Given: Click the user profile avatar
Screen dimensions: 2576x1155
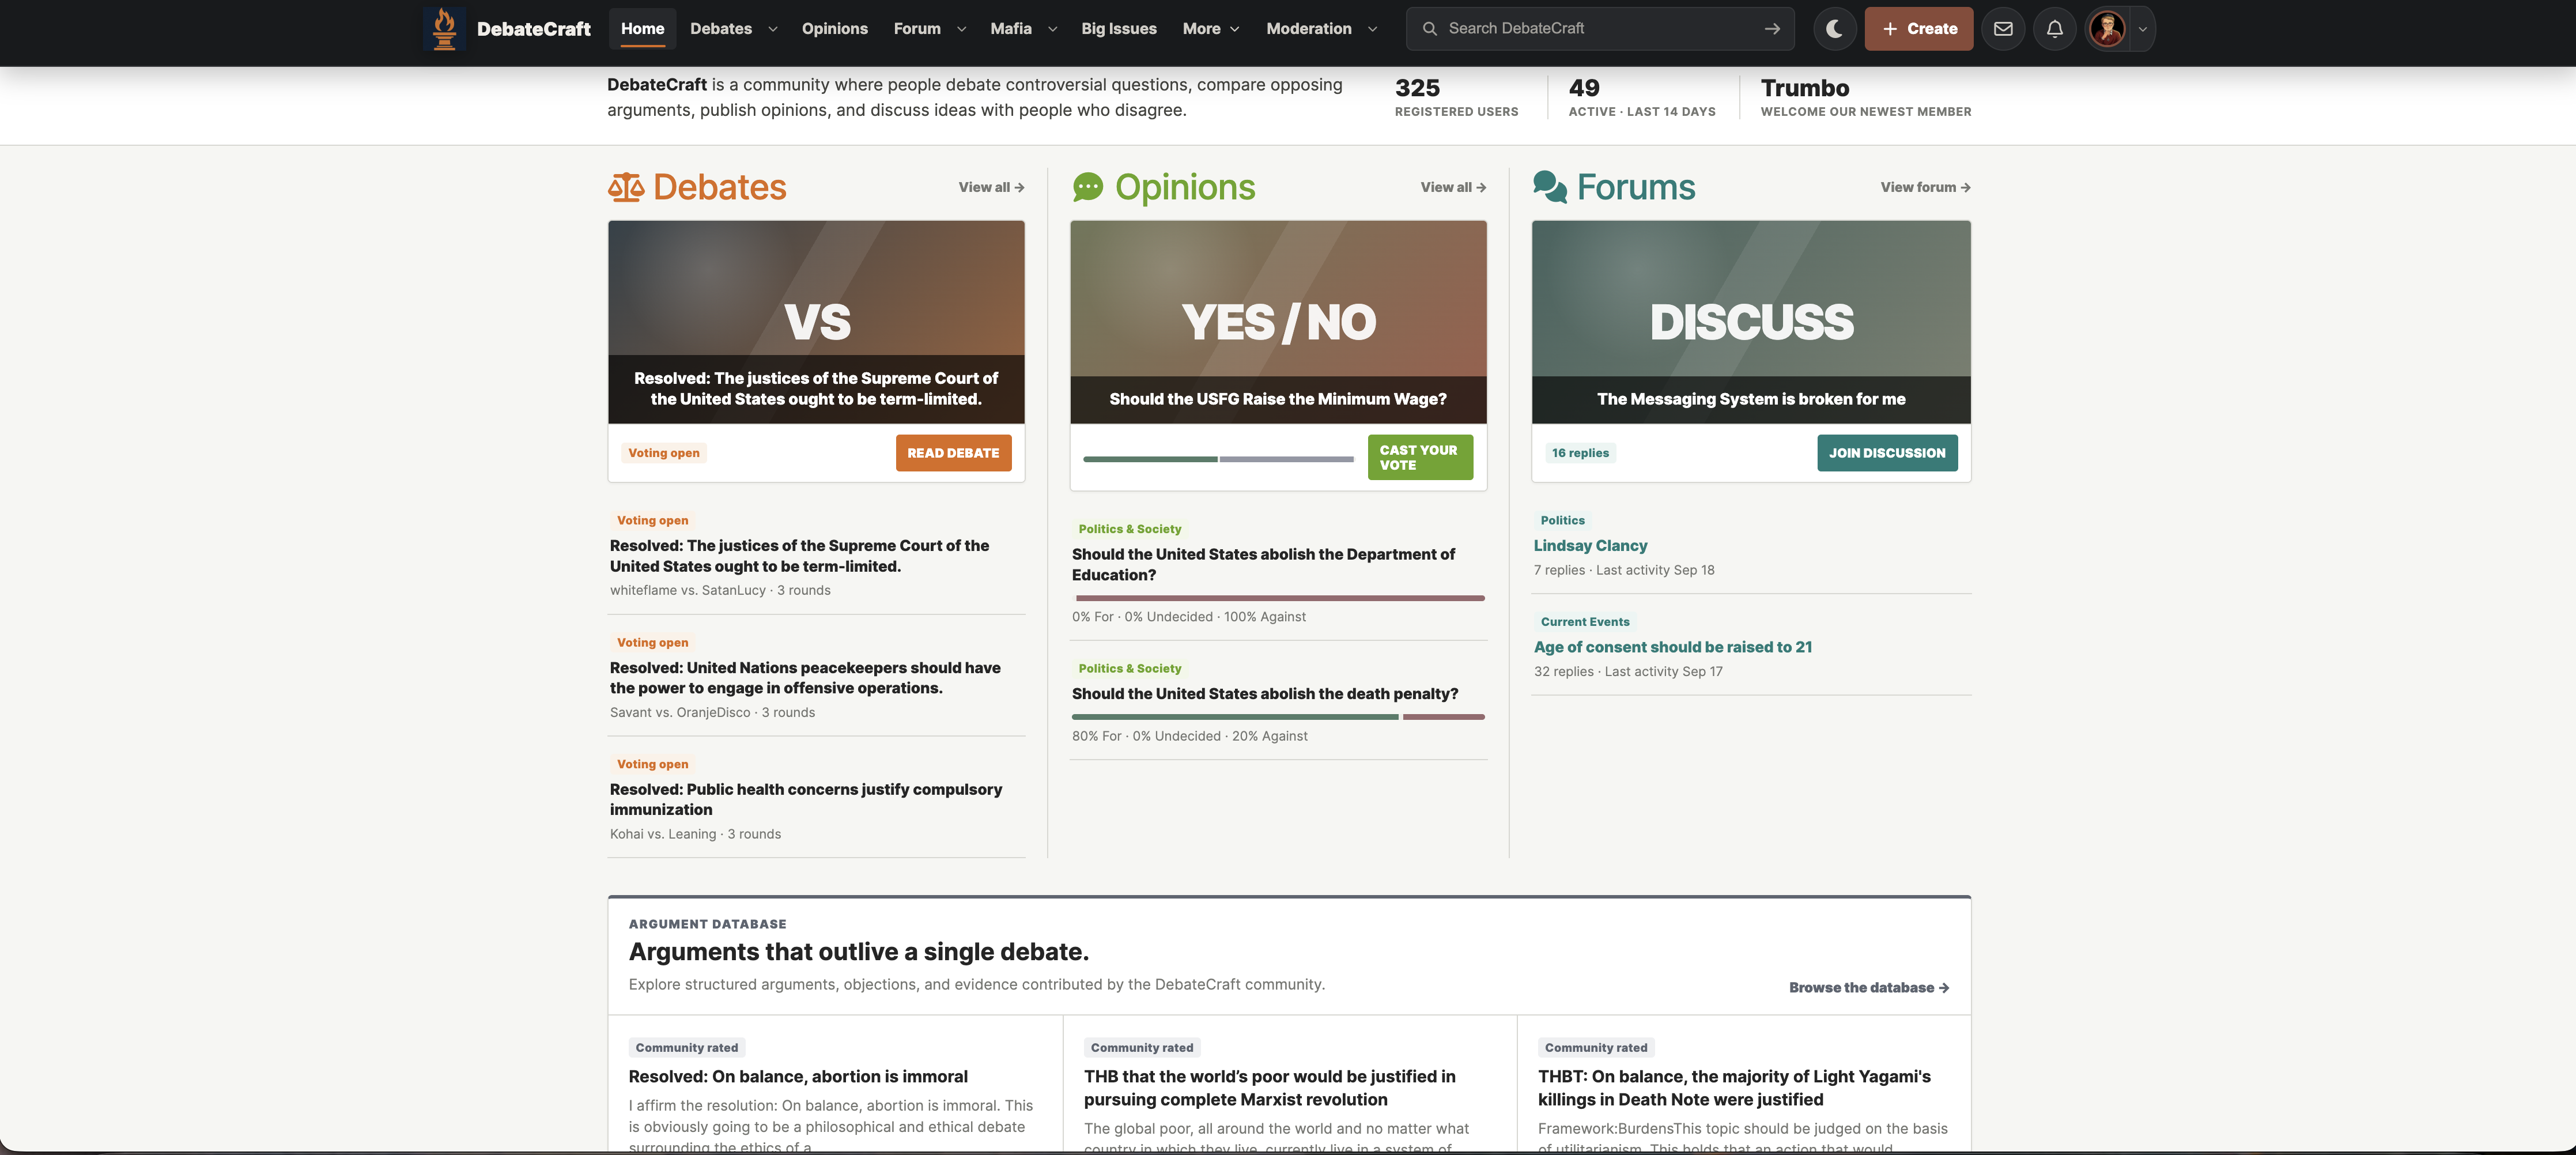Looking at the screenshot, I should click(2107, 29).
